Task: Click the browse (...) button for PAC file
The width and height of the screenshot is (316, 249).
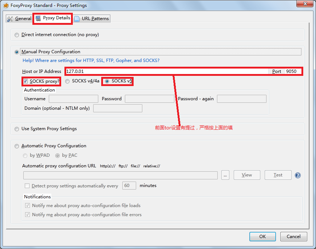Action: coord(225,175)
